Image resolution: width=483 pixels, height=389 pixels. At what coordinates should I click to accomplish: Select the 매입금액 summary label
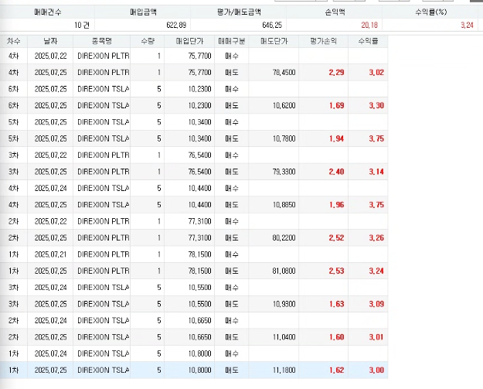(143, 12)
